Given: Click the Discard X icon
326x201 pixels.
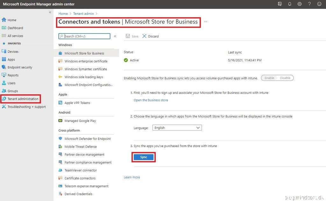Looking at the screenshot, I should [x=145, y=36].
